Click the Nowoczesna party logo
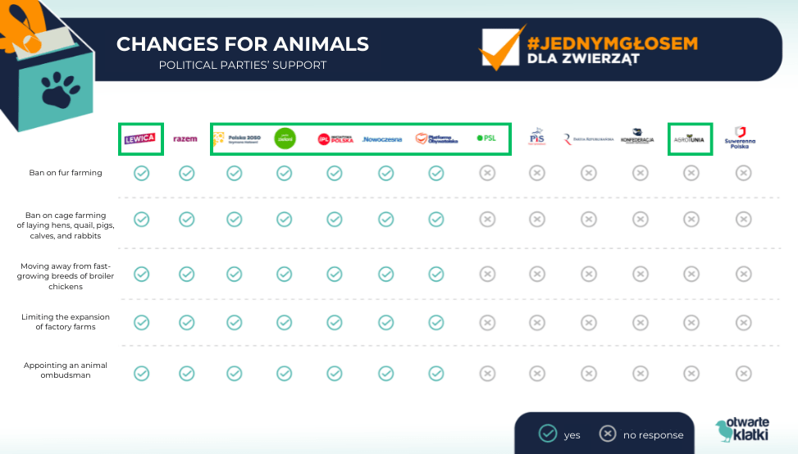 tap(382, 138)
